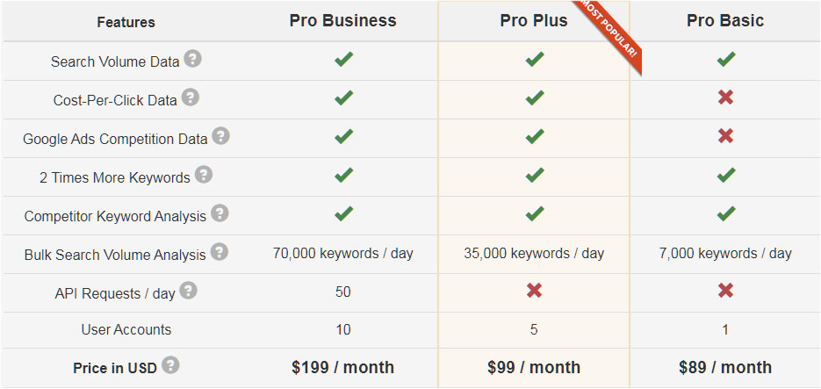This screenshot has width=821, height=389.
Task: Select the Pro Business plan header
Action: pos(342,21)
